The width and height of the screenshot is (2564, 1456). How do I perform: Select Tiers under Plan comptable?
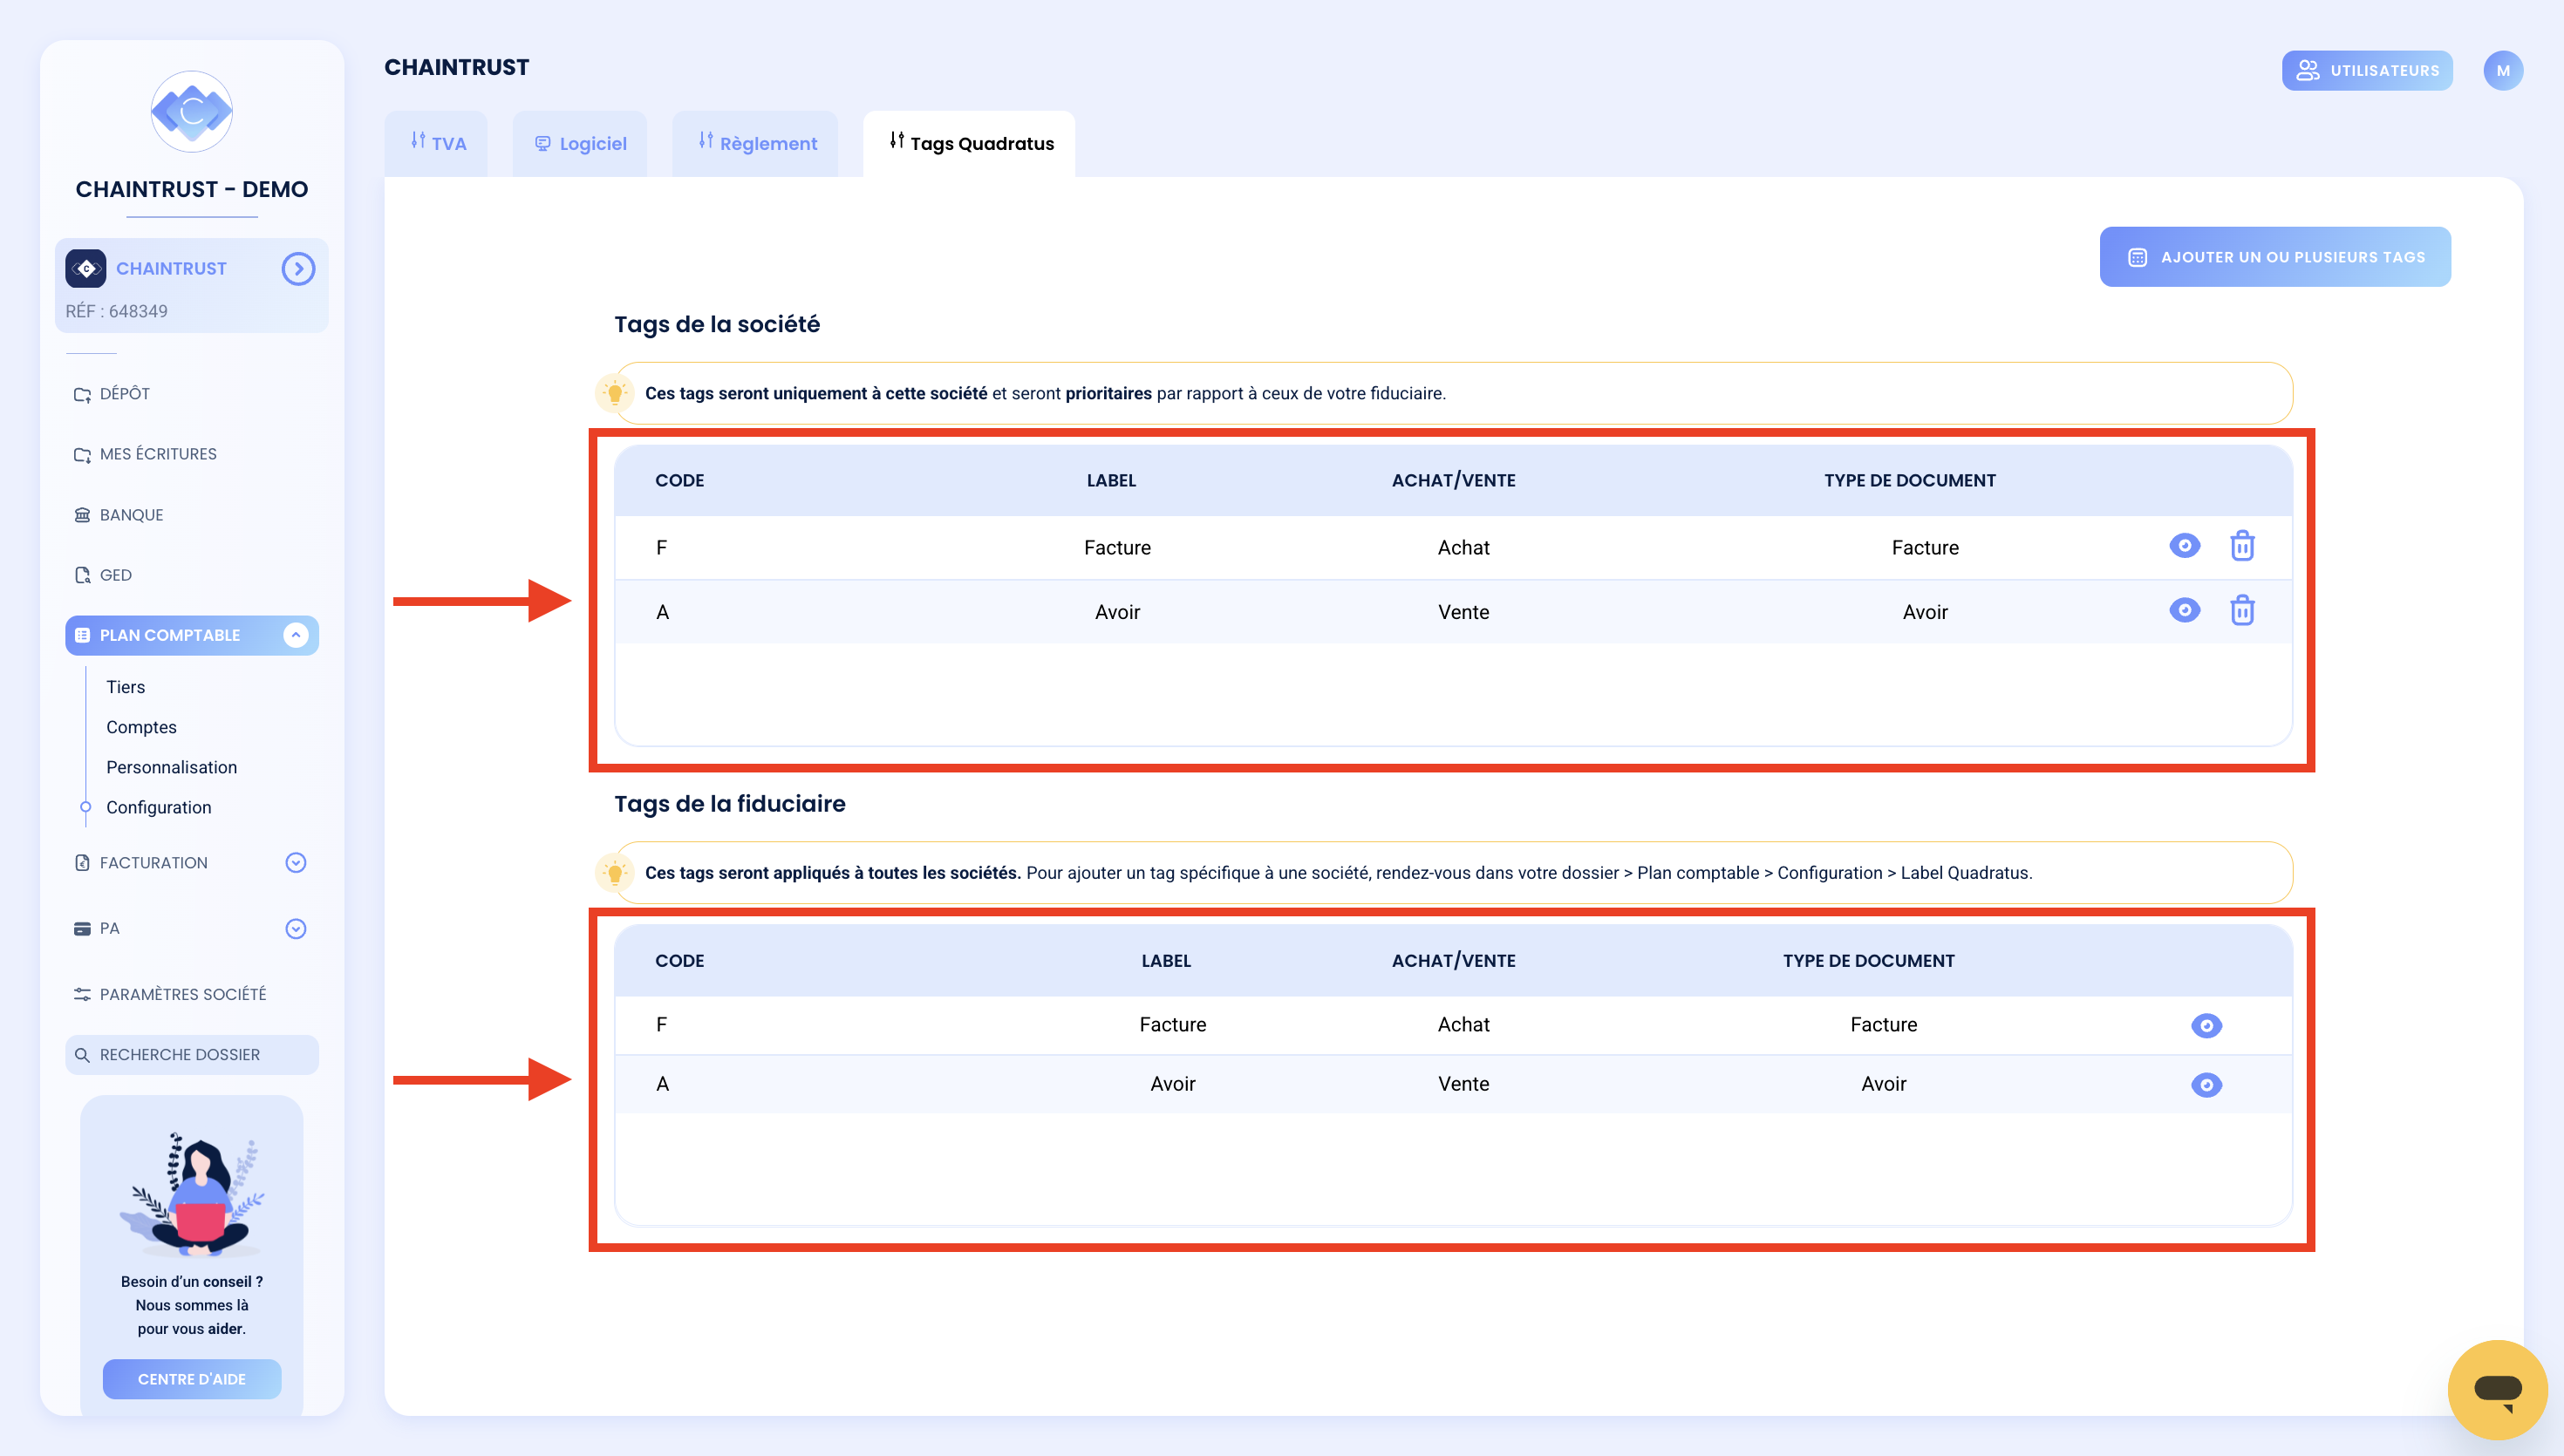pos(126,687)
